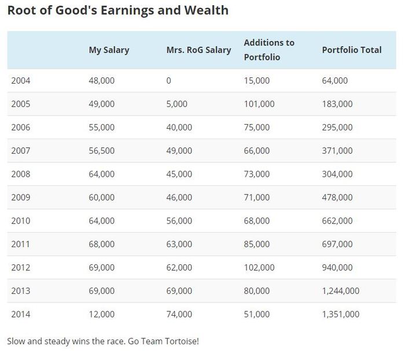Click the 101,000 additions value for 2005
Image resolution: width=405 pixels, height=351 pixels.
click(259, 104)
